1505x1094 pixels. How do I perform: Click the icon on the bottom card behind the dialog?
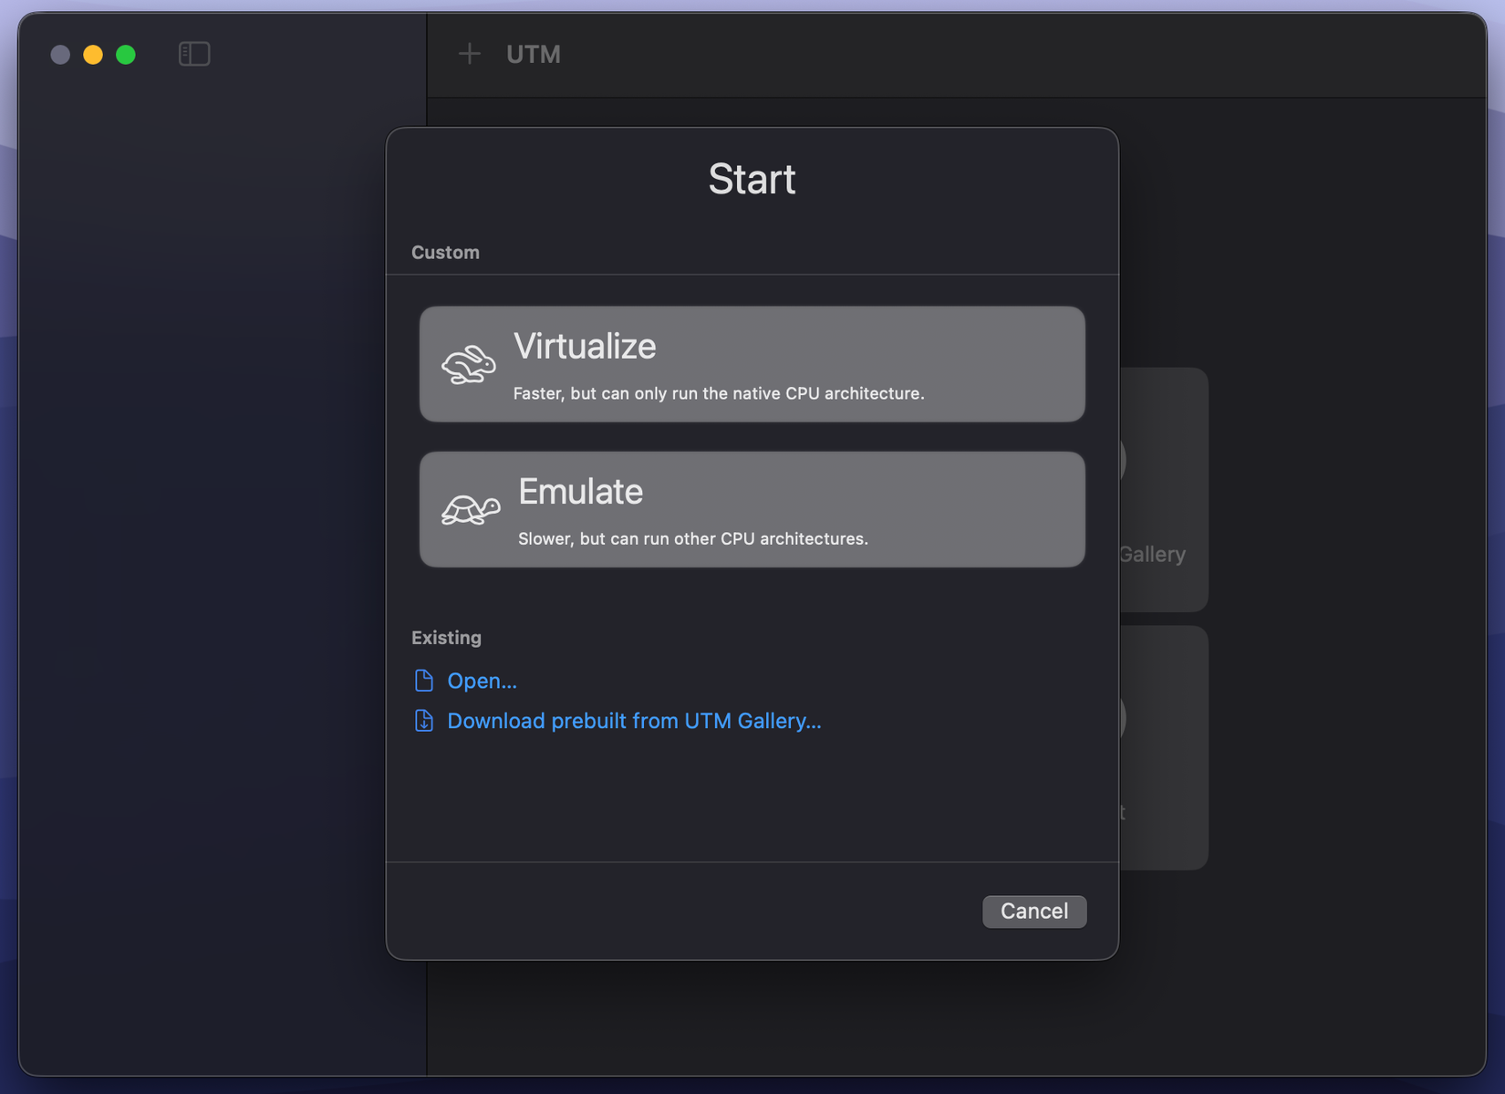1122,717
